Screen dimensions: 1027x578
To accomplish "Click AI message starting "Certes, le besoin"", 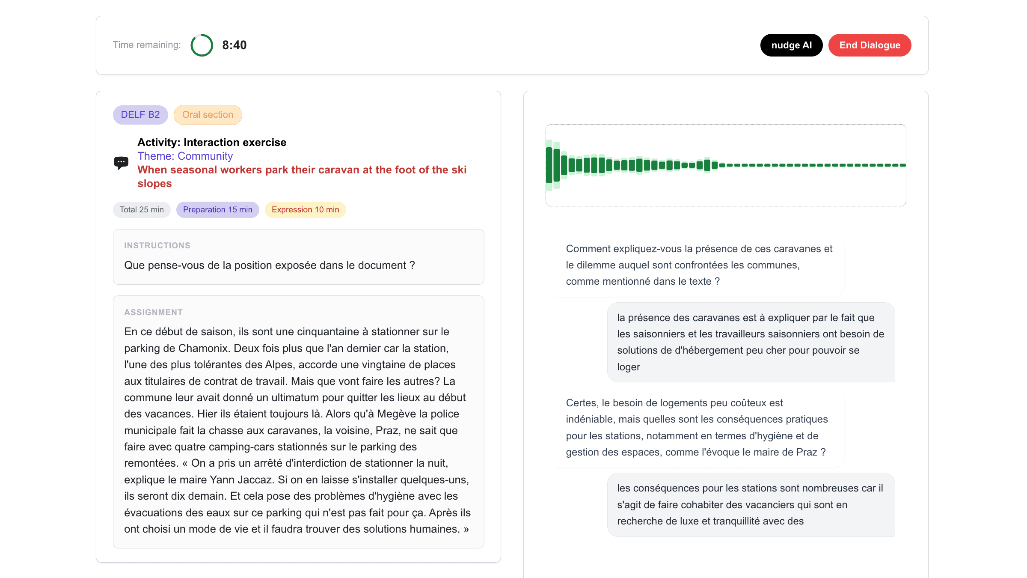I will pyautogui.click(x=699, y=427).
